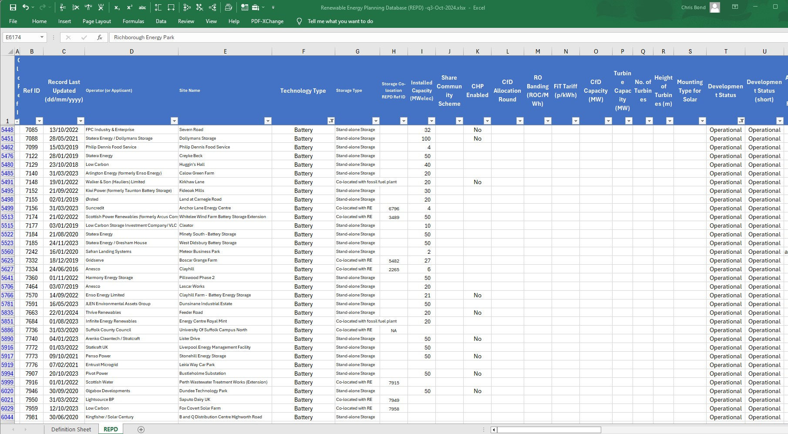Viewport: 788px width, 434px height.
Task: Click the New Sheet plus icon
Action: click(x=141, y=430)
